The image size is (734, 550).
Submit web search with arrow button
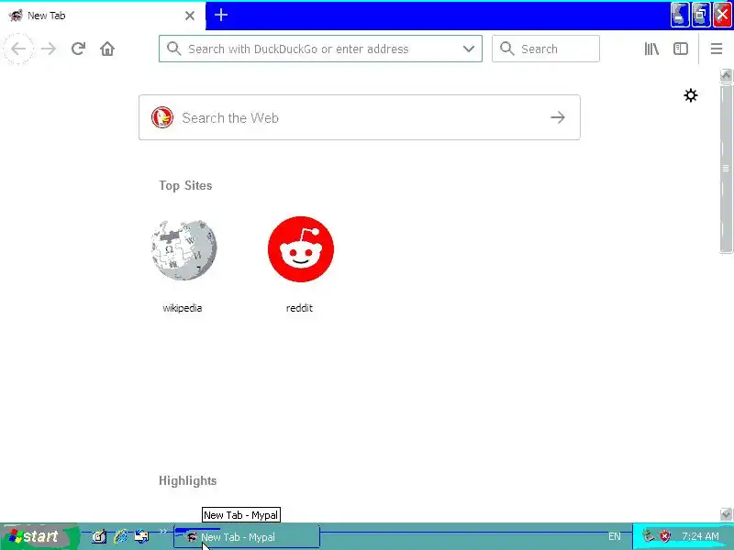pyautogui.click(x=558, y=117)
